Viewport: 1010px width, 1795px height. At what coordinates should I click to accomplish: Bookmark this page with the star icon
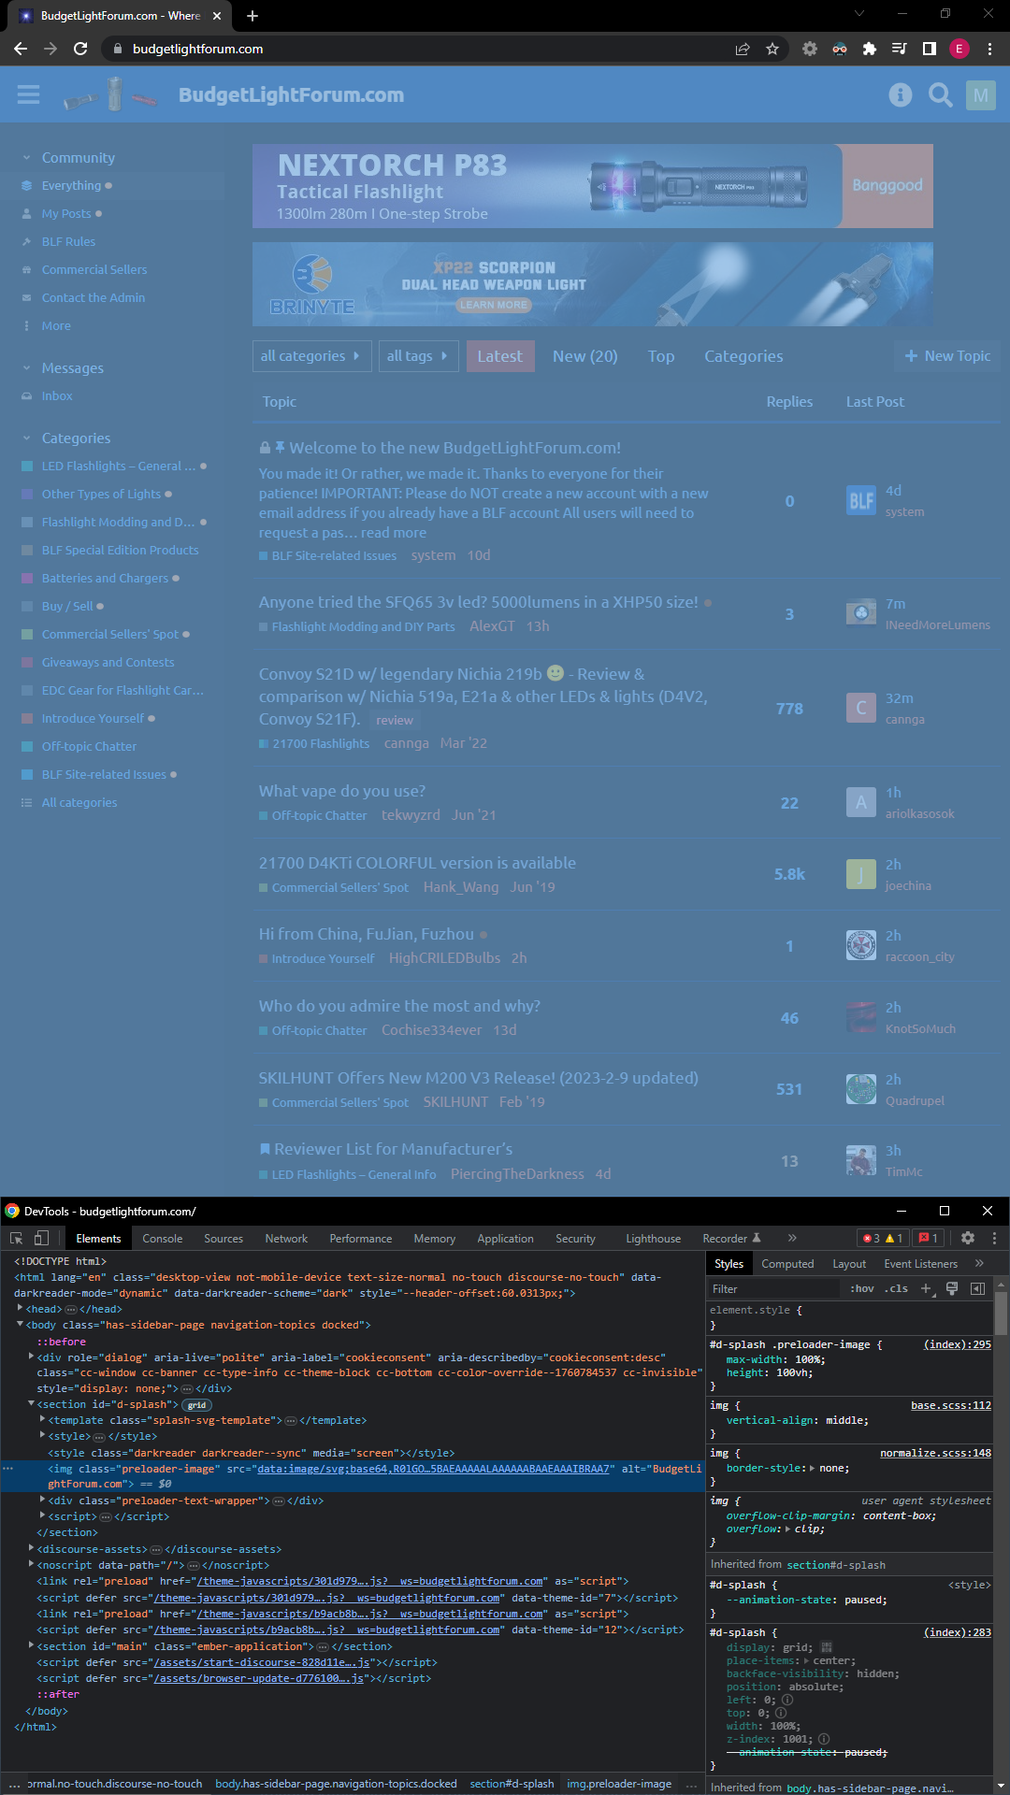point(772,49)
